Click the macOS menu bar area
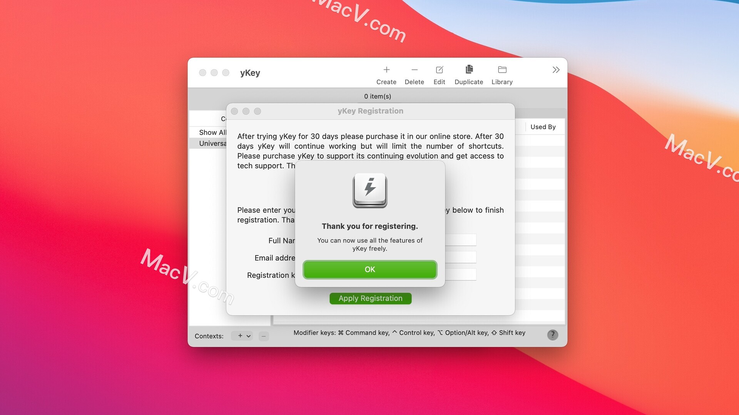This screenshot has width=739, height=415. [369, 5]
